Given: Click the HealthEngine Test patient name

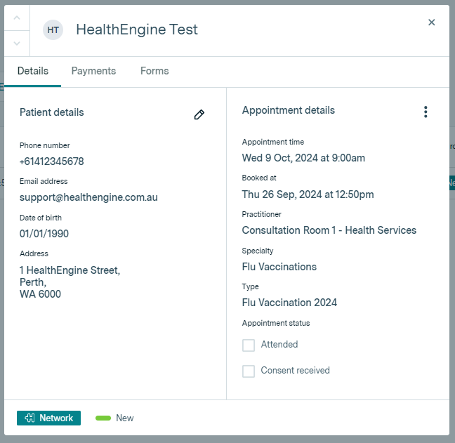Looking at the screenshot, I should [137, 29].
